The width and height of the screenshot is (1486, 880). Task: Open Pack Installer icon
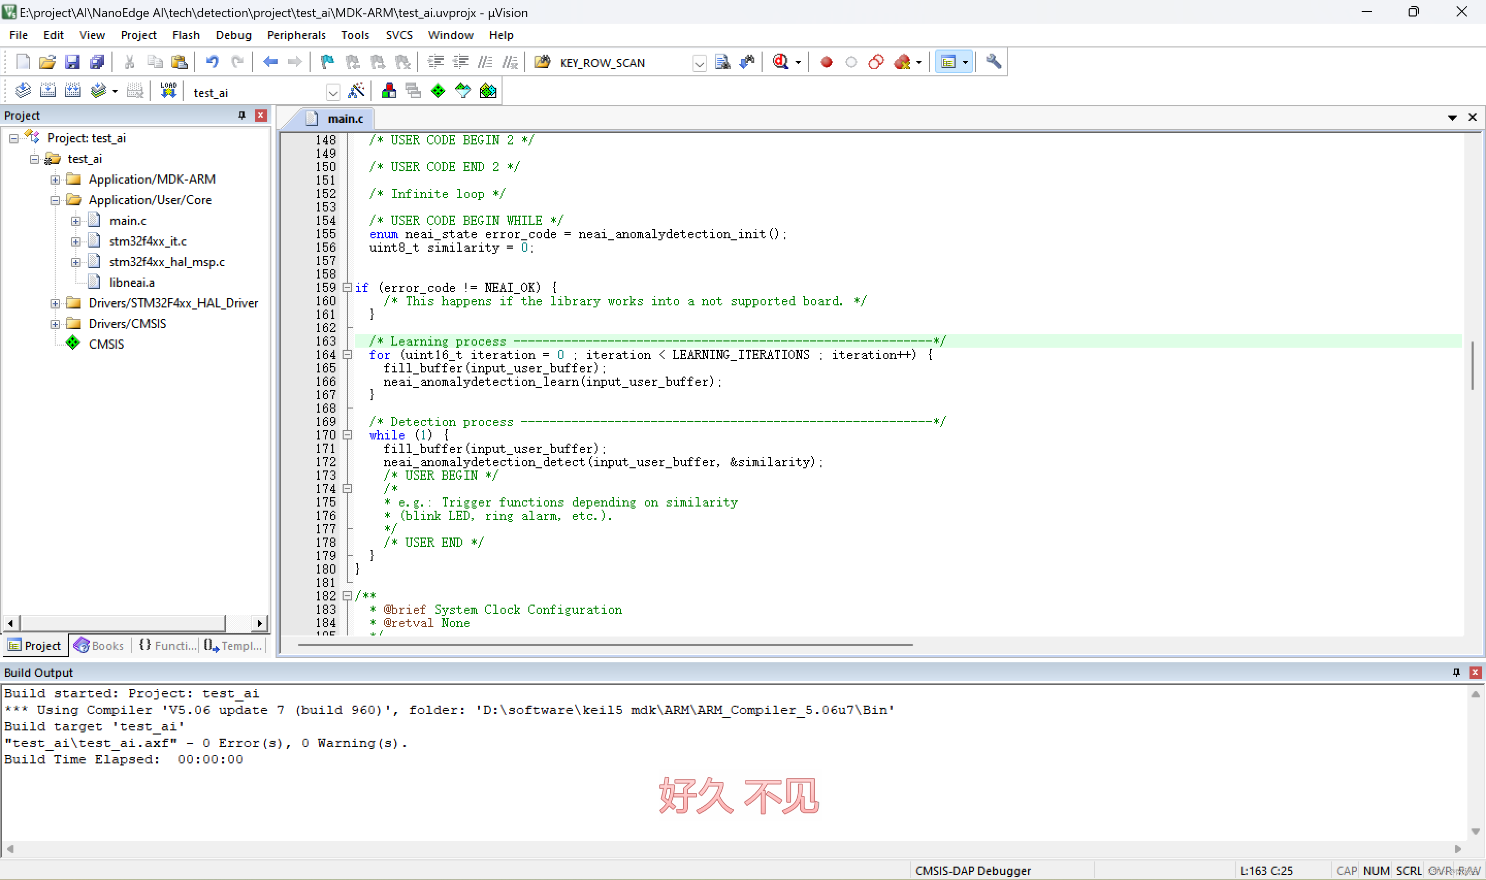pos(488,91)
